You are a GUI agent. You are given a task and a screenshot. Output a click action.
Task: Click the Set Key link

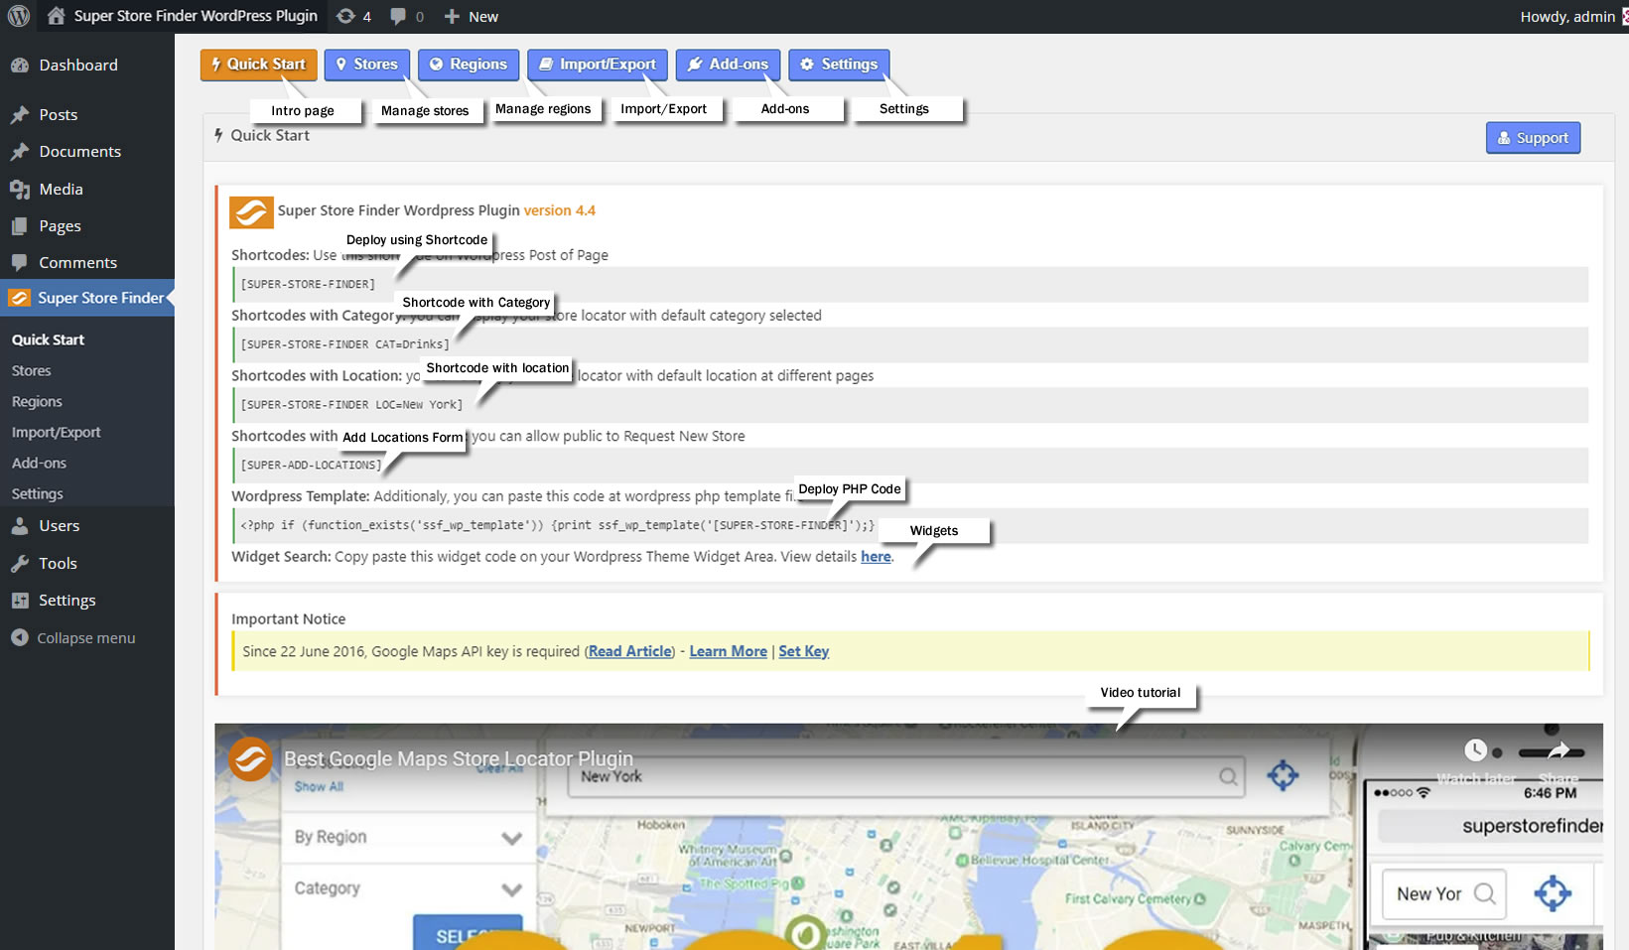click(x=804, y=652)
